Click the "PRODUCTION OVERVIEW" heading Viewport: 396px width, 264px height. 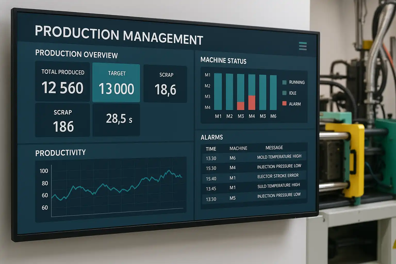(x=77, y=54)
